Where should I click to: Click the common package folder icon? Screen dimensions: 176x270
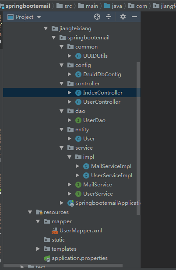pyautogui.click(x=70, y=47)
